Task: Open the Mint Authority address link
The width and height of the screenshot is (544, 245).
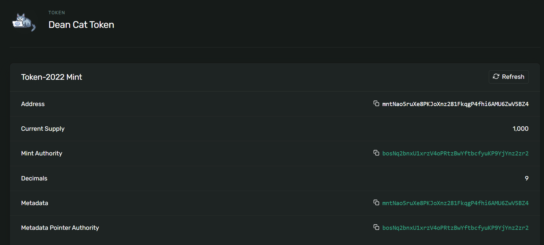Action: 455,154
